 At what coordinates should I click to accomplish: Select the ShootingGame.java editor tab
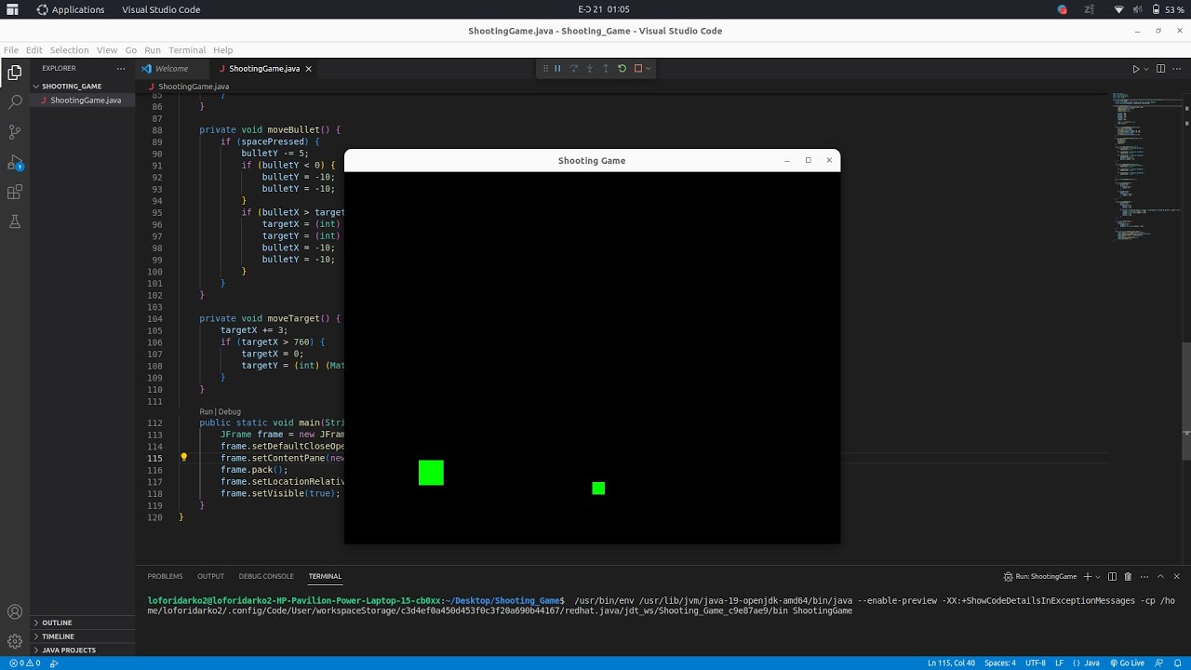click(264, 69)
